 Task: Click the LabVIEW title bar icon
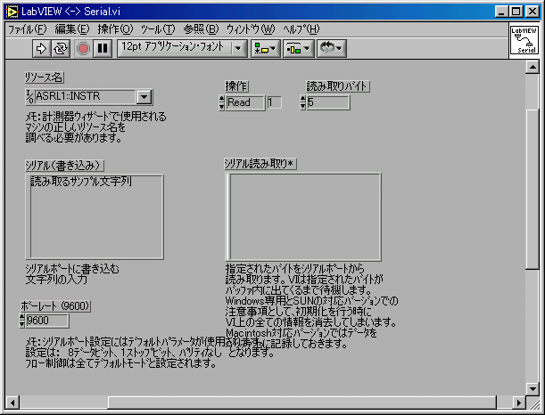coord(12,12)
